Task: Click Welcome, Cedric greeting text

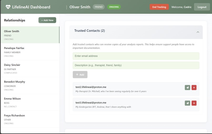Action: pyautogui.click(x=181, y=7)
